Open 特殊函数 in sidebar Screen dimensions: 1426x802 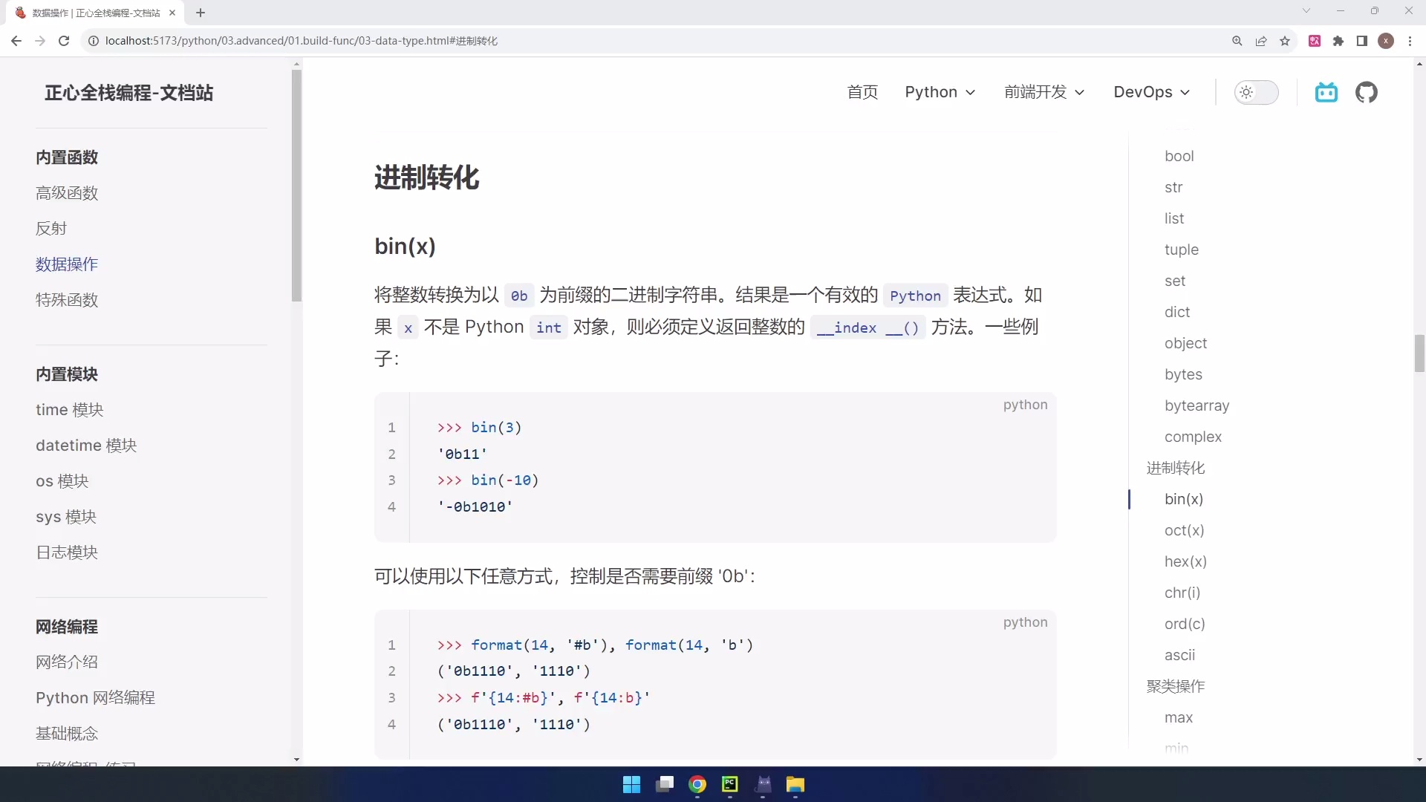click(67, 300)
